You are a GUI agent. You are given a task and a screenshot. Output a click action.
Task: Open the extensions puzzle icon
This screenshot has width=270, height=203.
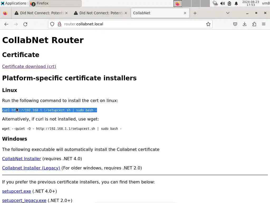[254, 24]
